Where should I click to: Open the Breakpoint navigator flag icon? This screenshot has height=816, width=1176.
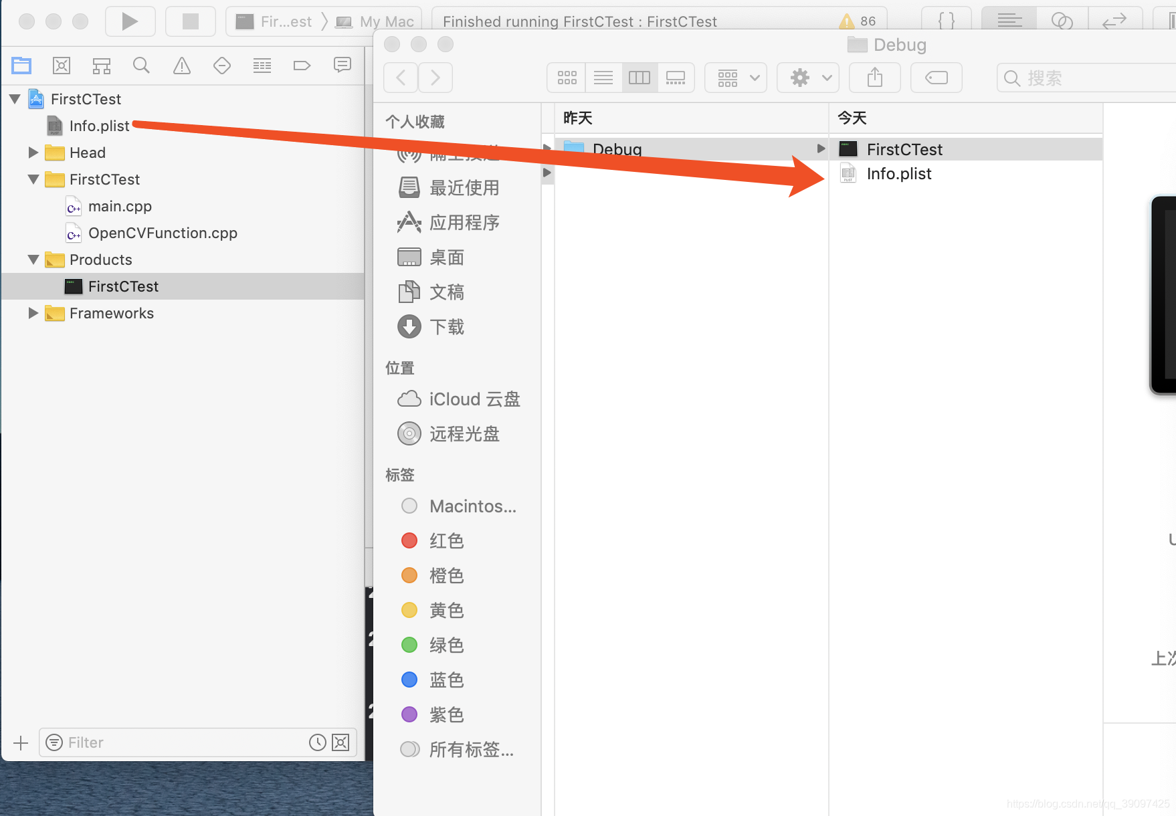coord(302,65)
